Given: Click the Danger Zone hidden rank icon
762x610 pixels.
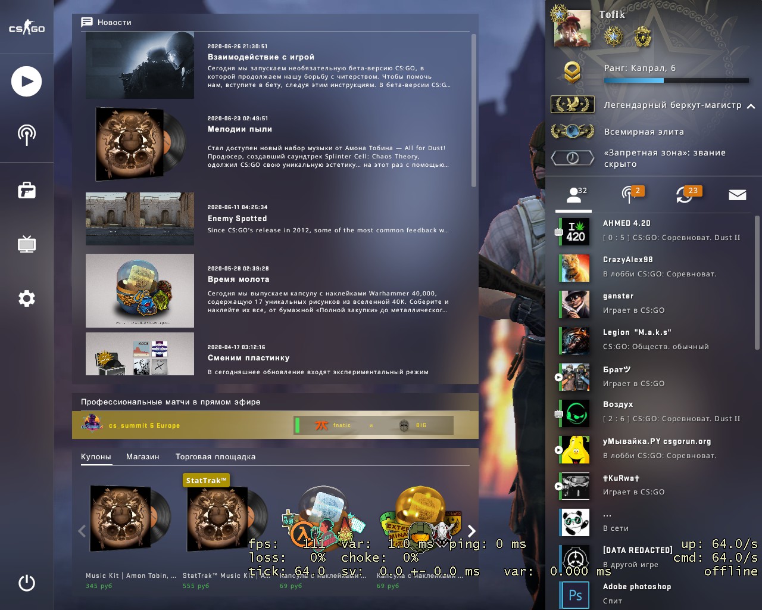Looking at the screenshot, I should click(x=573, y=158).
